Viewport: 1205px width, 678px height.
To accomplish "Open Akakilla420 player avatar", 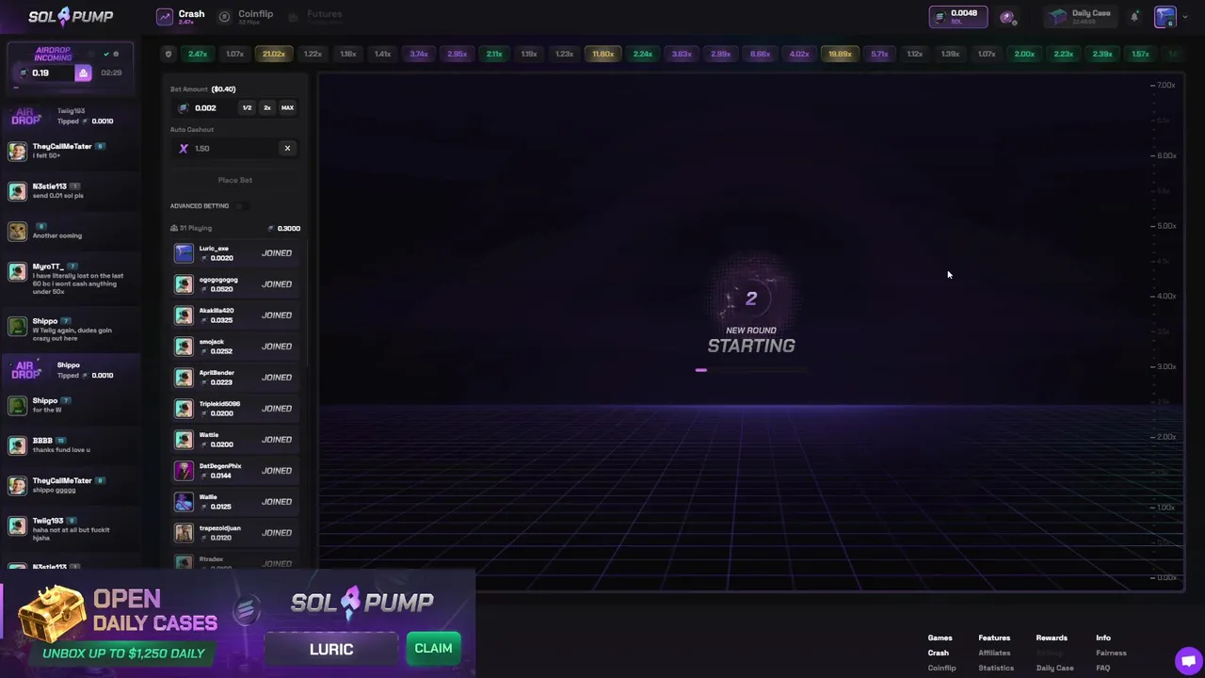I will click(184, 315).
